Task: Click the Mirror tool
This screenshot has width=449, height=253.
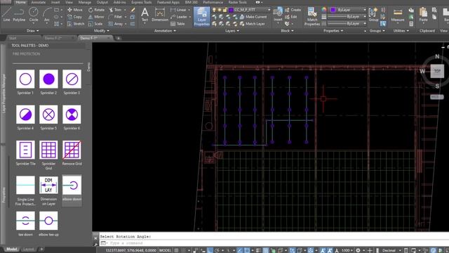Action: pyautogui.click(x=96, y=17)
